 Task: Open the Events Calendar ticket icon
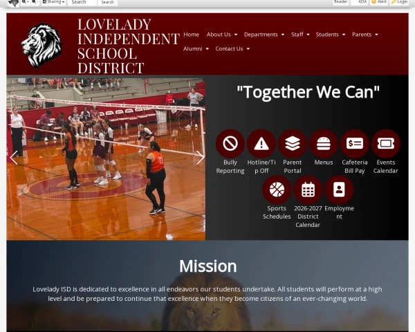coord(386,143)
